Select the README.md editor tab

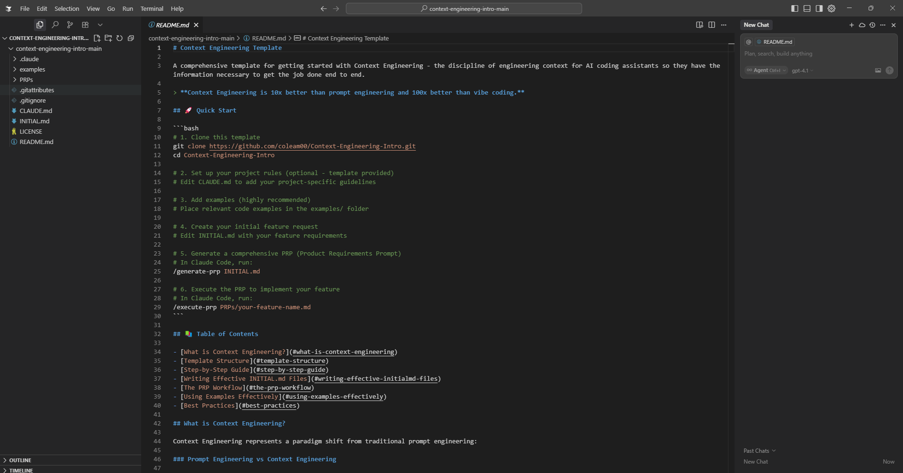(x=172, y=25)
